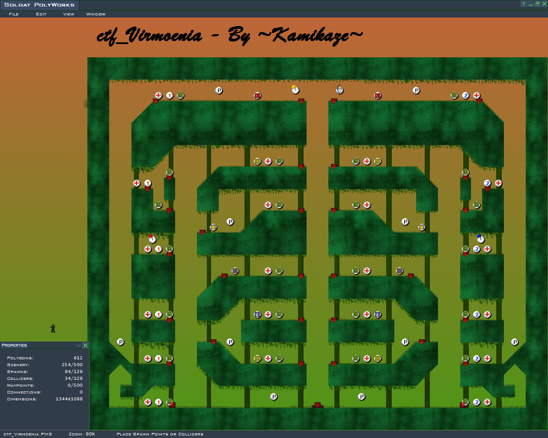Click the Zoom 80% status indicator

click(x=82, y=434)
